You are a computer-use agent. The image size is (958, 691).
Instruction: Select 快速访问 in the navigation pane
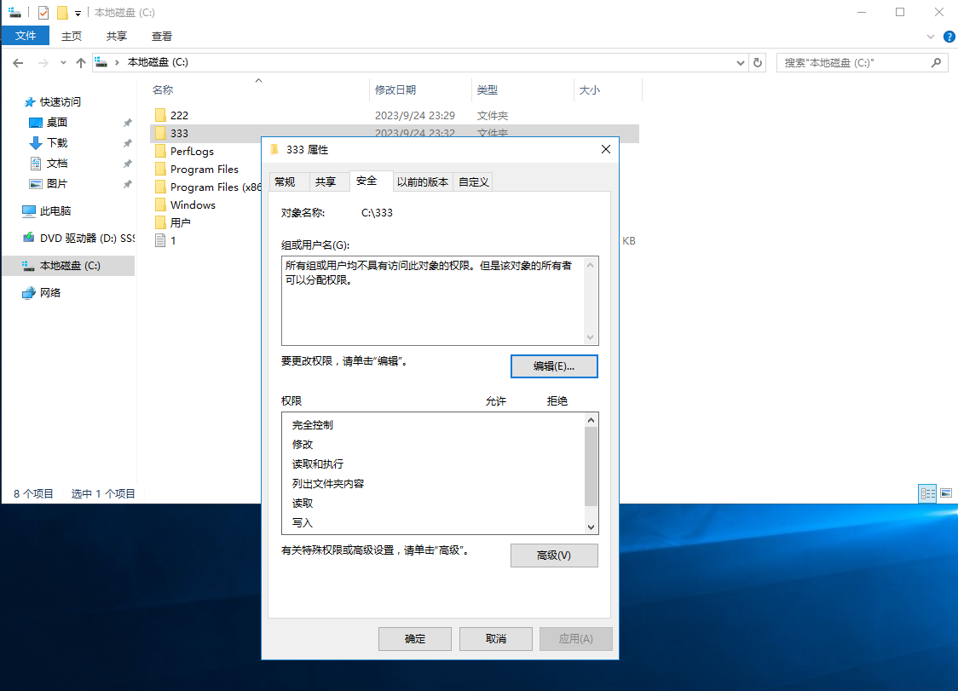point(60,102)
